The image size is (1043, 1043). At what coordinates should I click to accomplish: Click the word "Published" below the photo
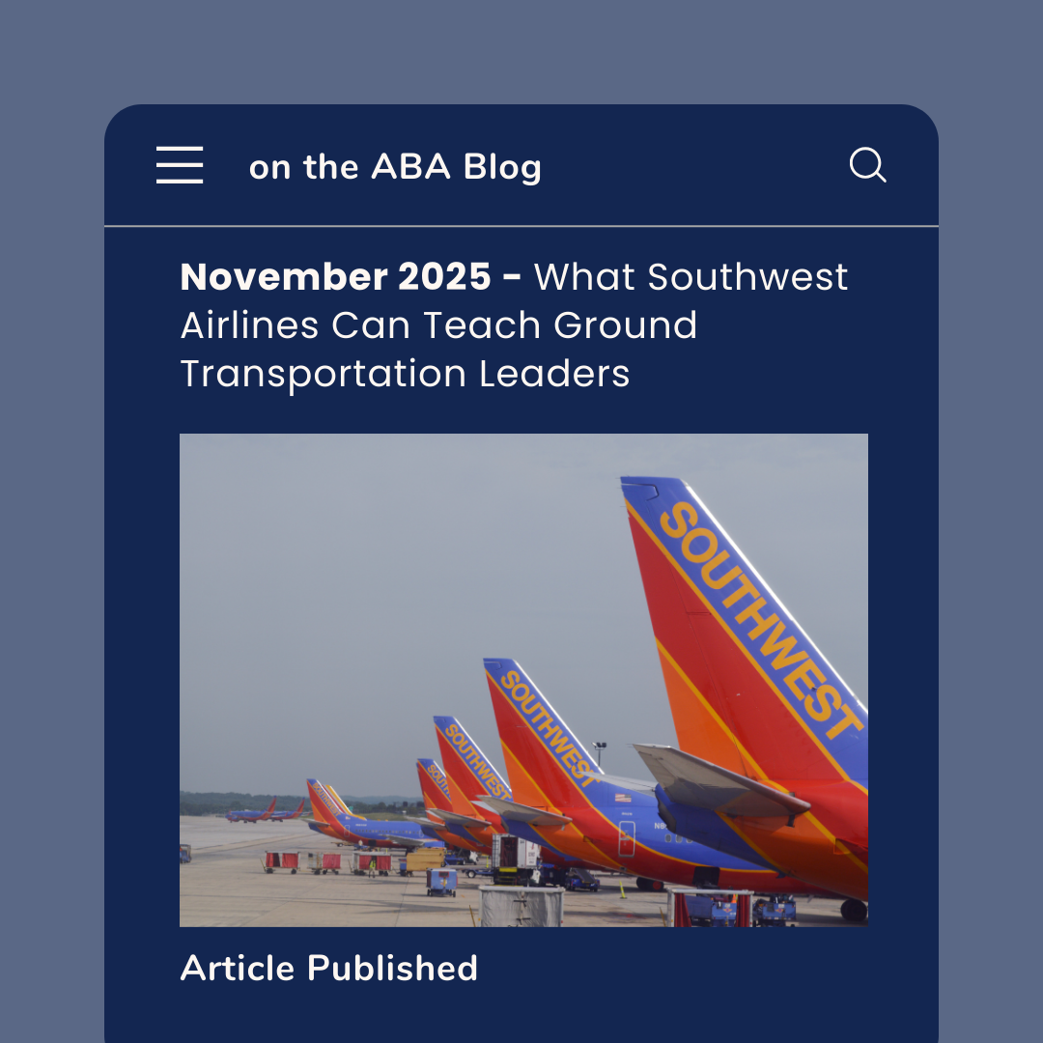392,968
